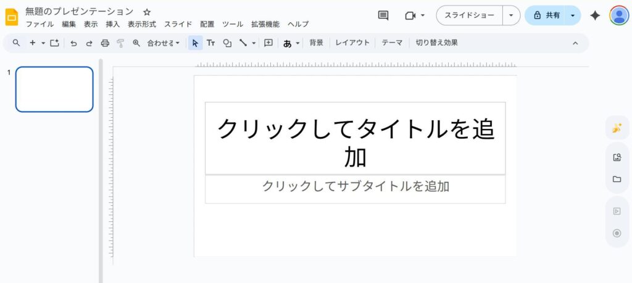The height and width of the screenshot is (283, 632).
Task: Add a new slide with the plus icon
Action: point(33,43)
